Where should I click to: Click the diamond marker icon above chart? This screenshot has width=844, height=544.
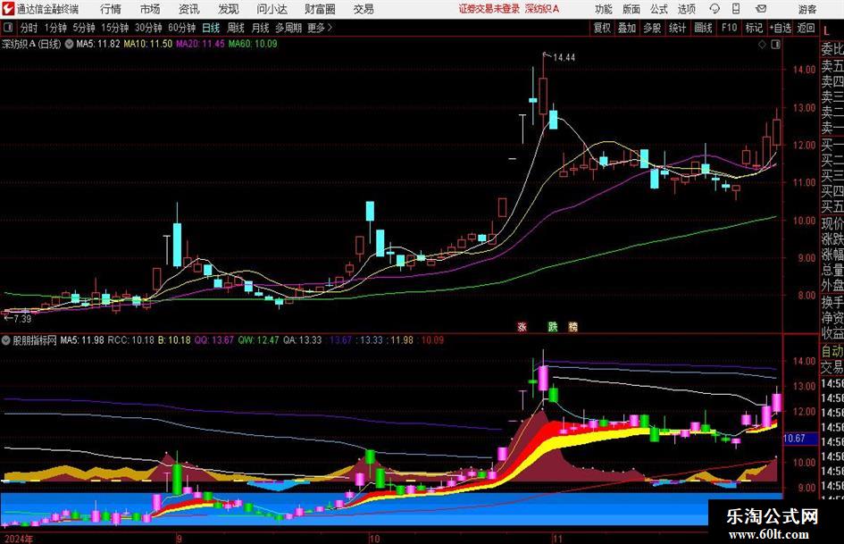click(x=762, y=45)
